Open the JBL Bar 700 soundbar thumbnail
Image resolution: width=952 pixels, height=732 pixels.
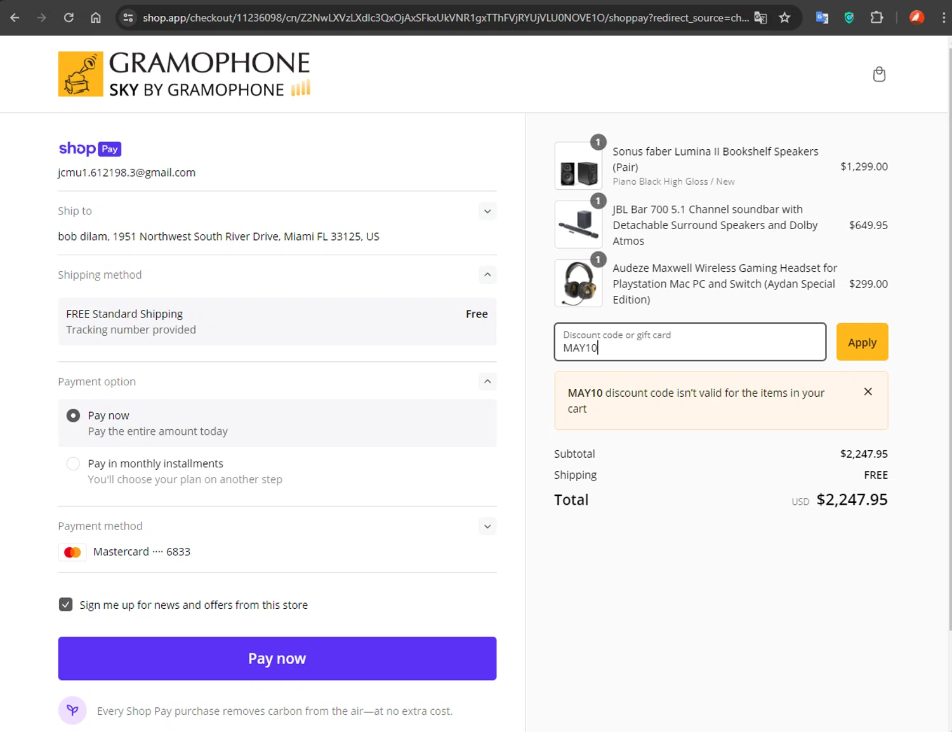pyautogui.click(x=578, y=224)
